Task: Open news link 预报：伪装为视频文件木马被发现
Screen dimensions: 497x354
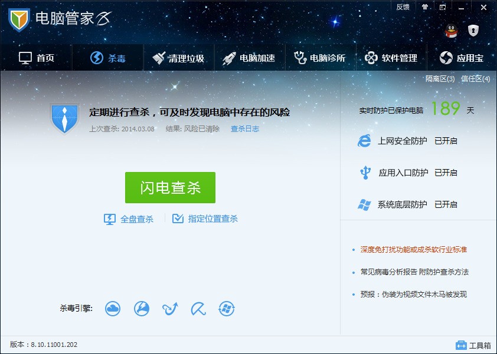Action: 414,295
